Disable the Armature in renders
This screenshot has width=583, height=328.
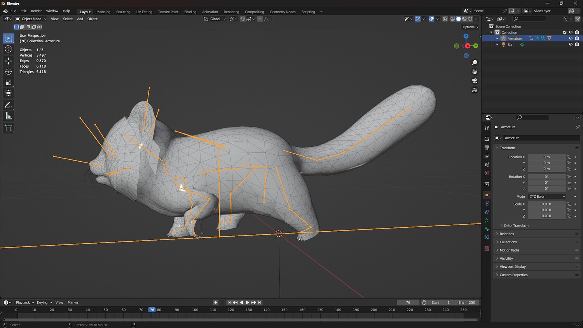577,38
